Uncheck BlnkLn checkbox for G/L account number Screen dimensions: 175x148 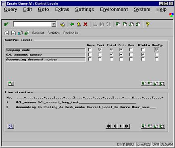click(x=143, y=54)
